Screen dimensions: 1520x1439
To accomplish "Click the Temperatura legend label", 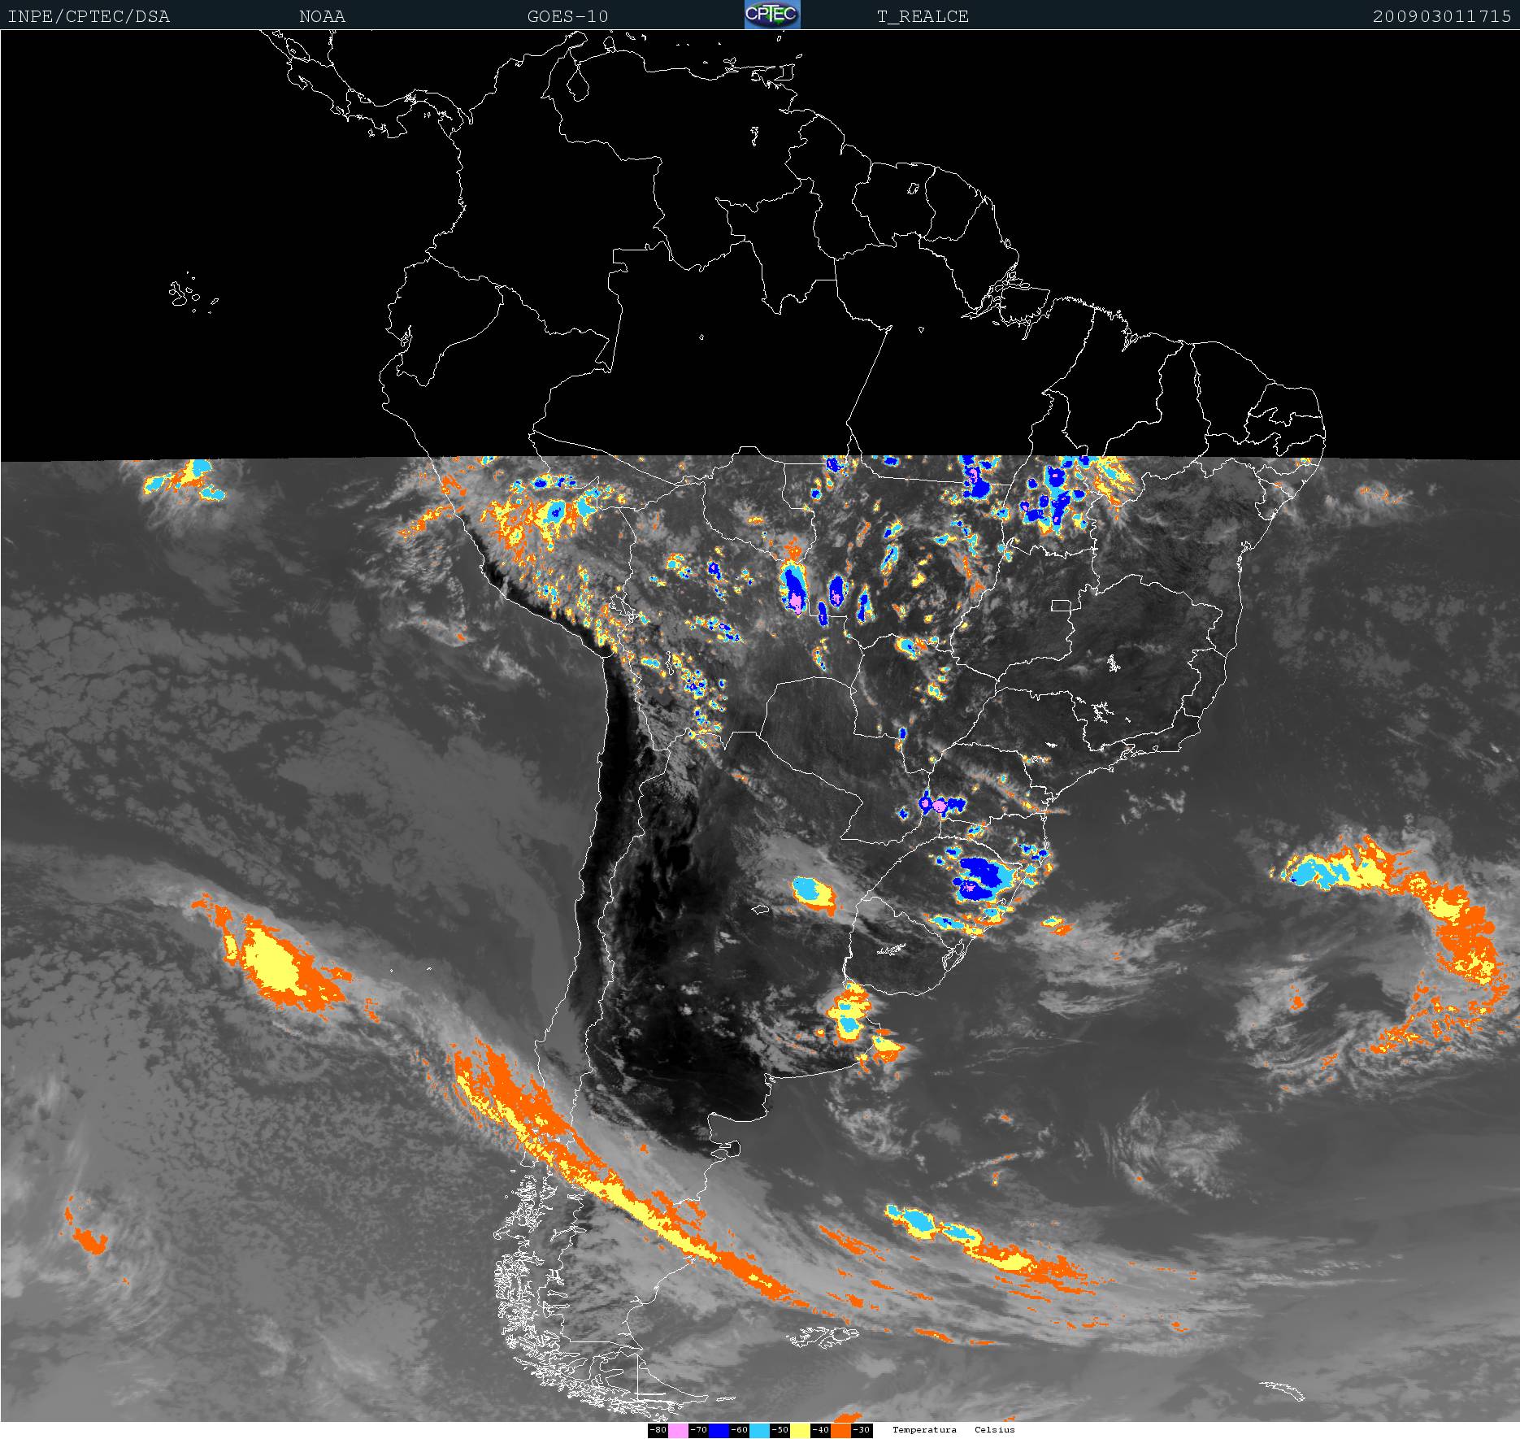I will (x=924, y=1429).
